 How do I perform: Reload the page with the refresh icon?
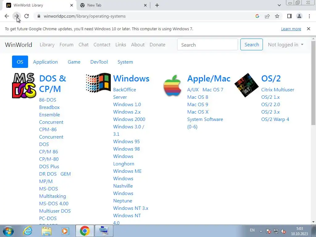click(27, 16)
